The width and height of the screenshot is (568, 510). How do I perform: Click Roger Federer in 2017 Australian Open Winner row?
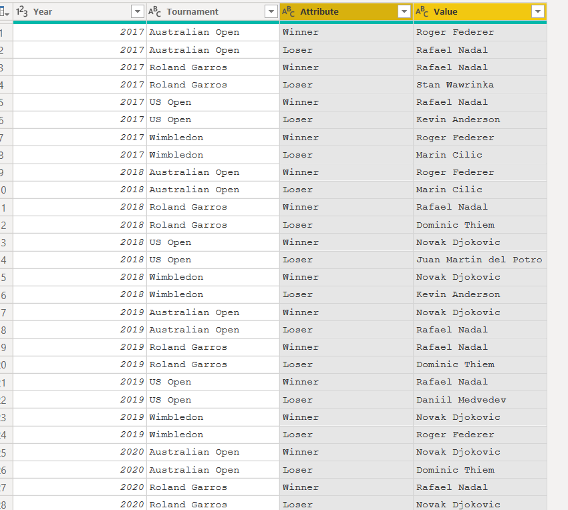click(x=480, y=32)
